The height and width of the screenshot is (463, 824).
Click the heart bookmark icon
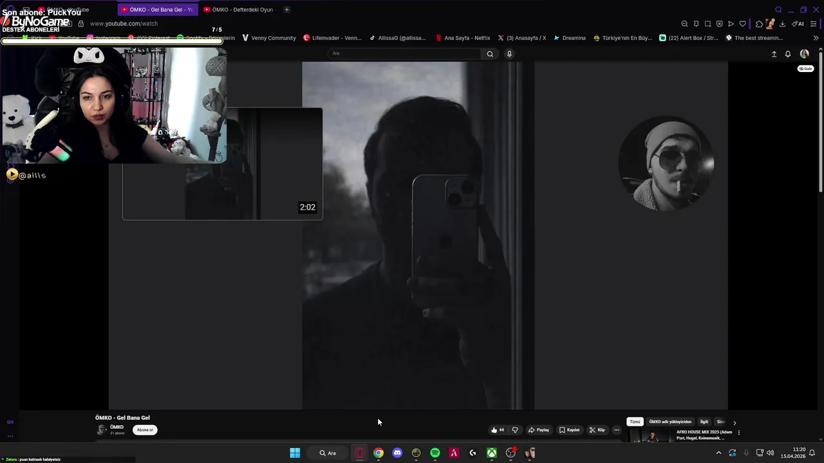(x=742, y=24)
